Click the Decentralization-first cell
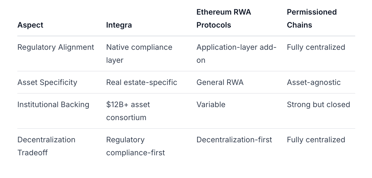Image resolution: width=372 pixels, height=178 pixels. pos(234,140)
